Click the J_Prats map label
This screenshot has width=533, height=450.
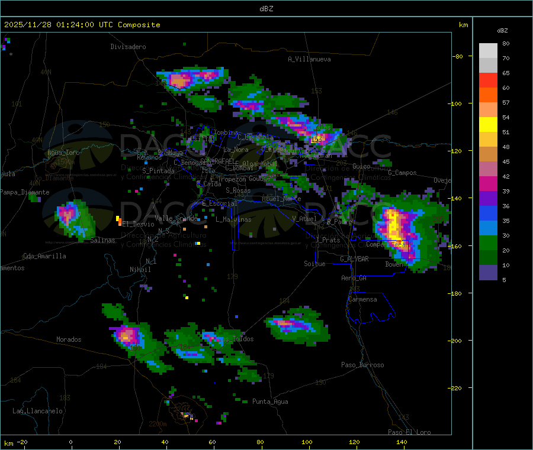[327, 240]
